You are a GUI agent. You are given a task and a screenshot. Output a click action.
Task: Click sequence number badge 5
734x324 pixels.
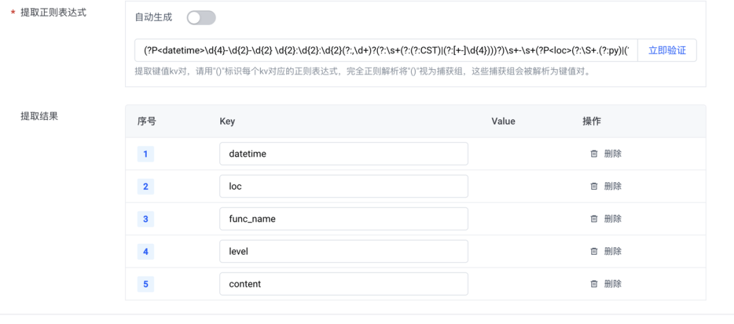coord(145,284)
